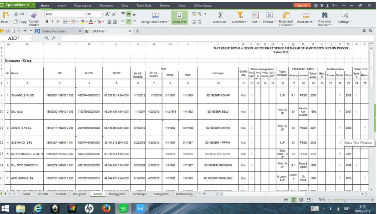Adjust the zoom slider at 70%
This screenshot has width=377, height=214.
345,200
